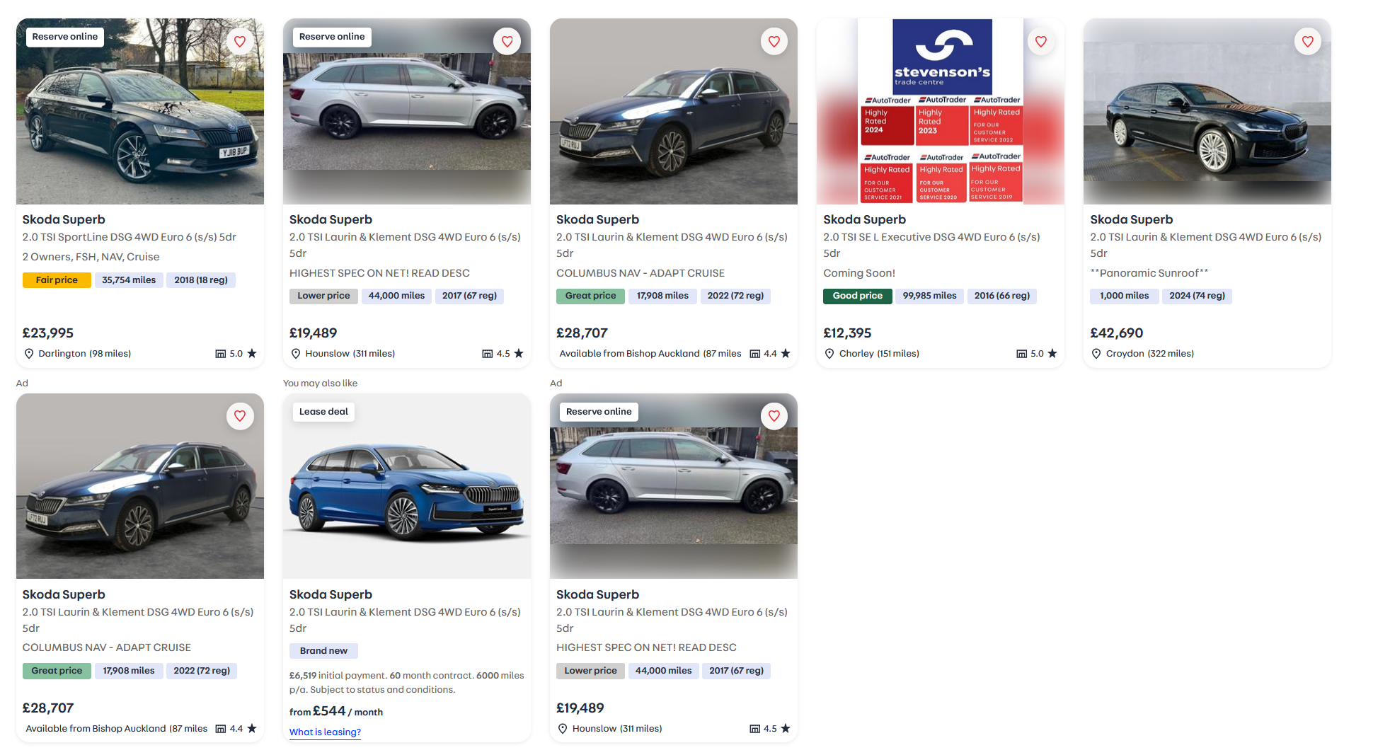Toggle heart on Stevenson's trade centre listing

click(1040, 42)
